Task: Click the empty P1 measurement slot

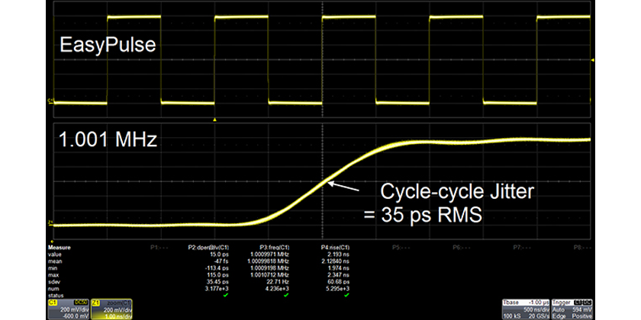Action: click(159, 248)
